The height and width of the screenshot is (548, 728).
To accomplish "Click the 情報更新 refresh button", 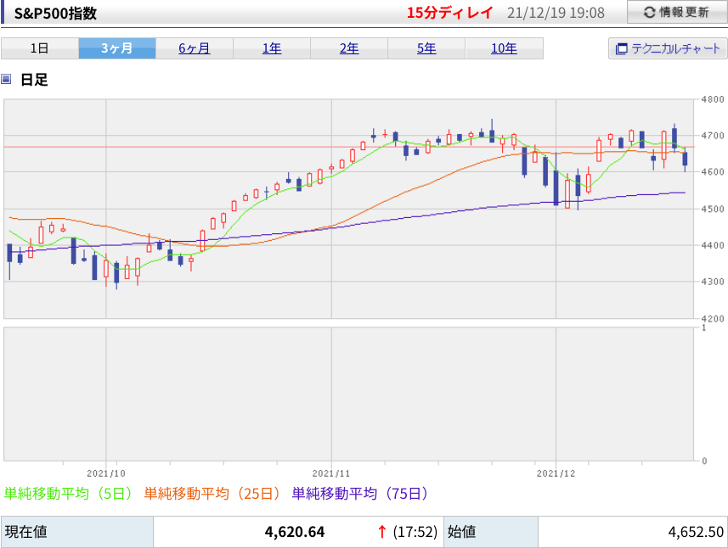I will tap(677, 12).
